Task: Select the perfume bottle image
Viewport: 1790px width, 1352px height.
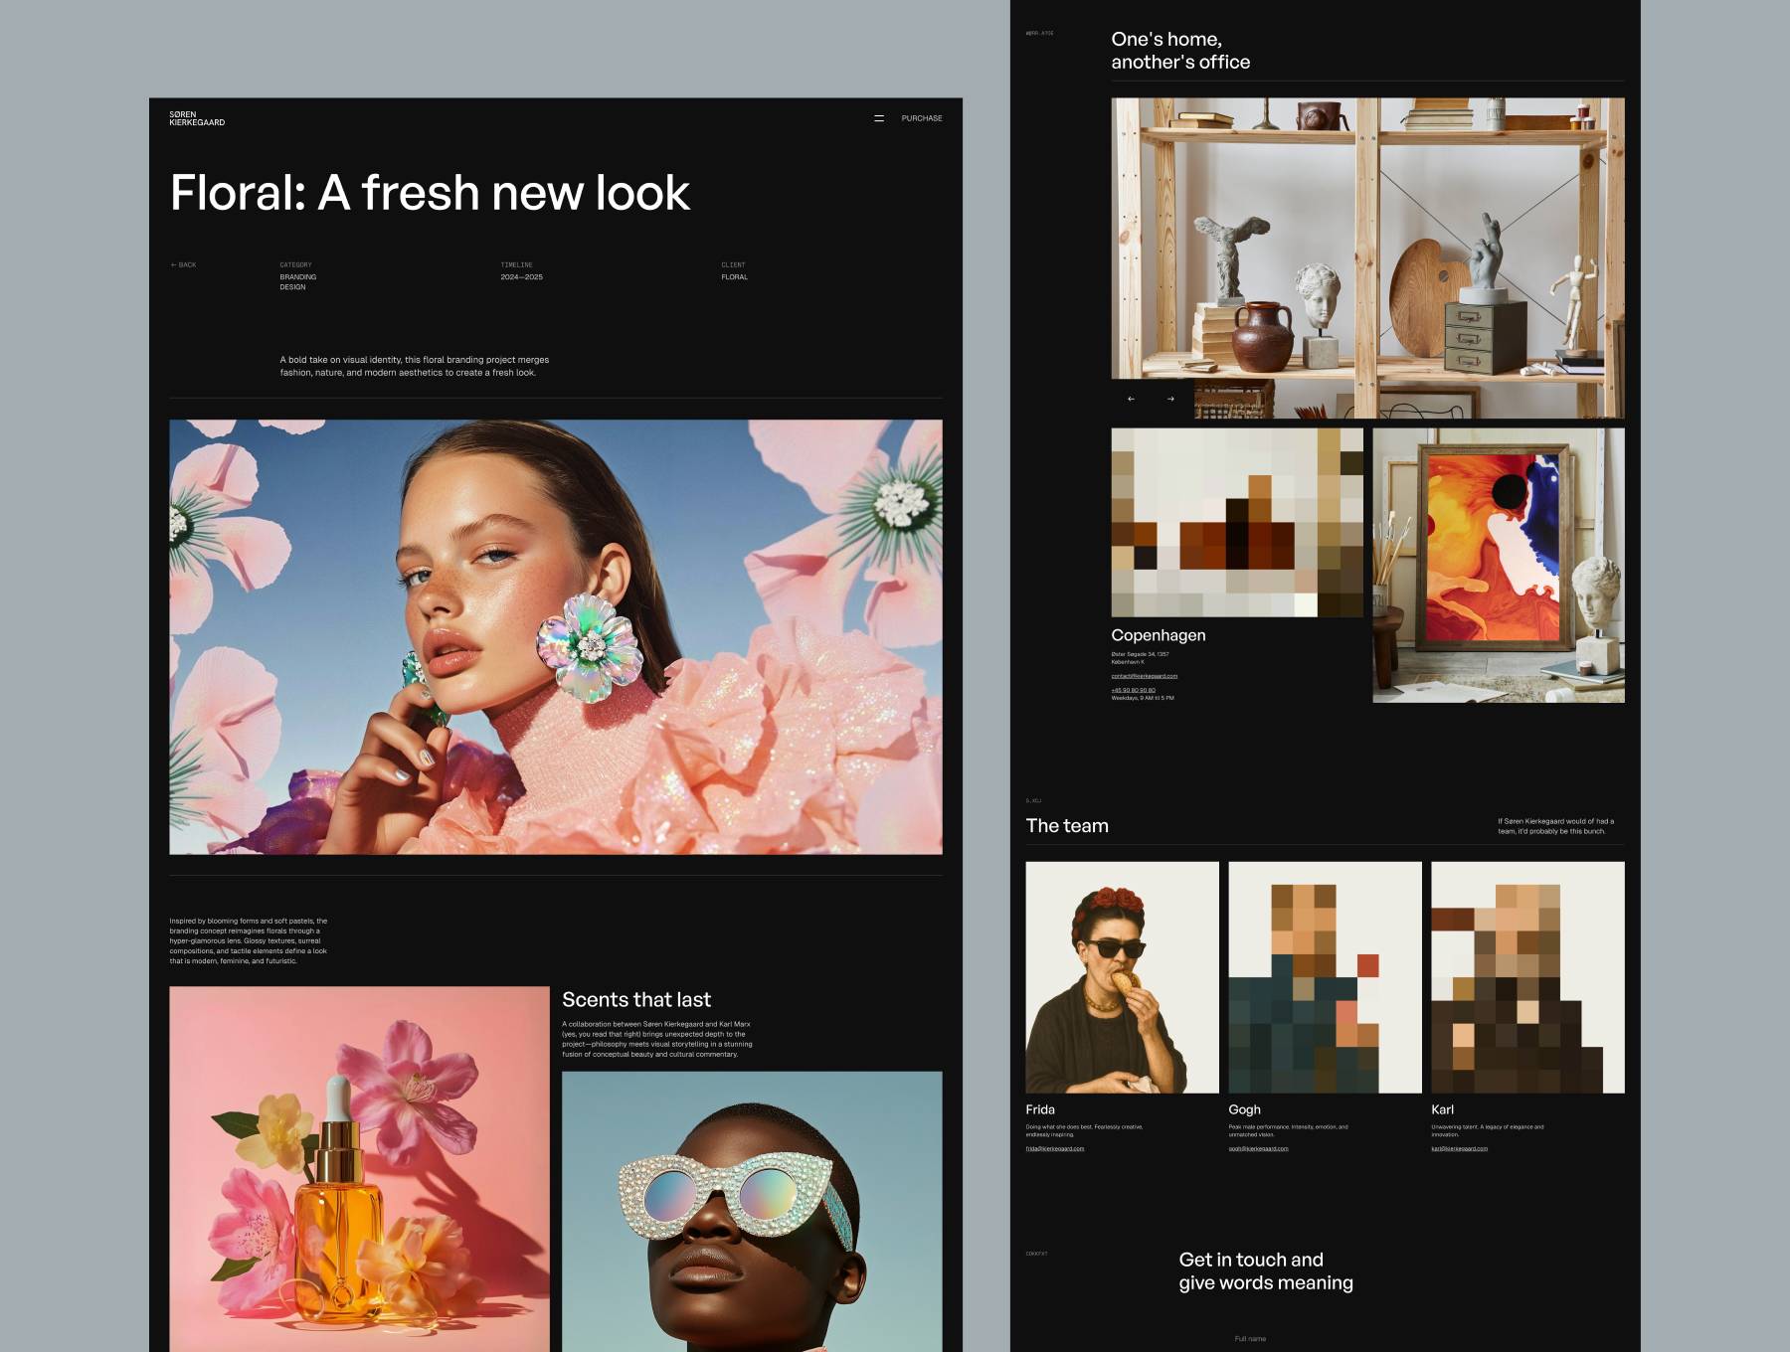Action: [x=359, y=1168]
